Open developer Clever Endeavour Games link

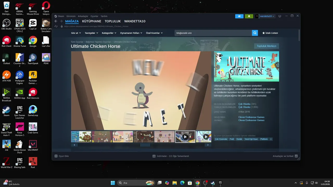click(x=251, y=117)
